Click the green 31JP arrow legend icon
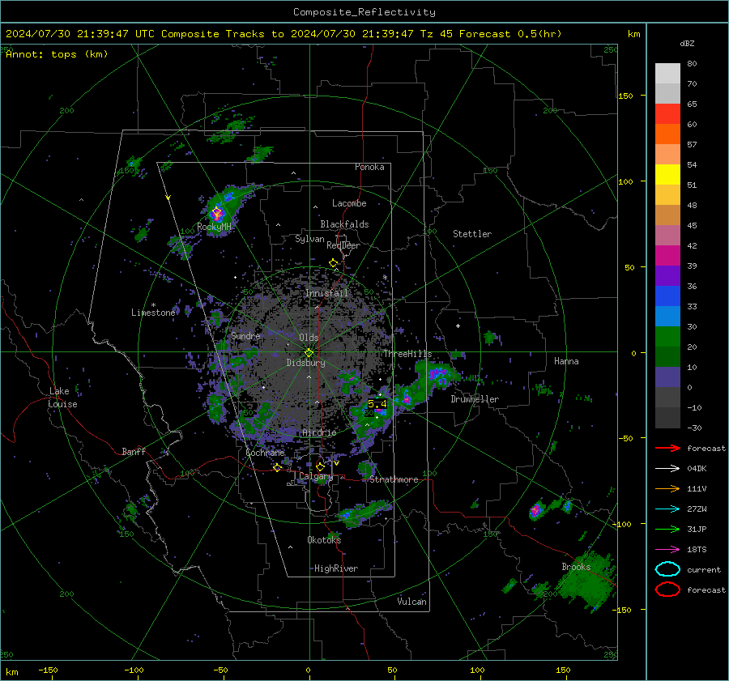 tap(667, 529)
